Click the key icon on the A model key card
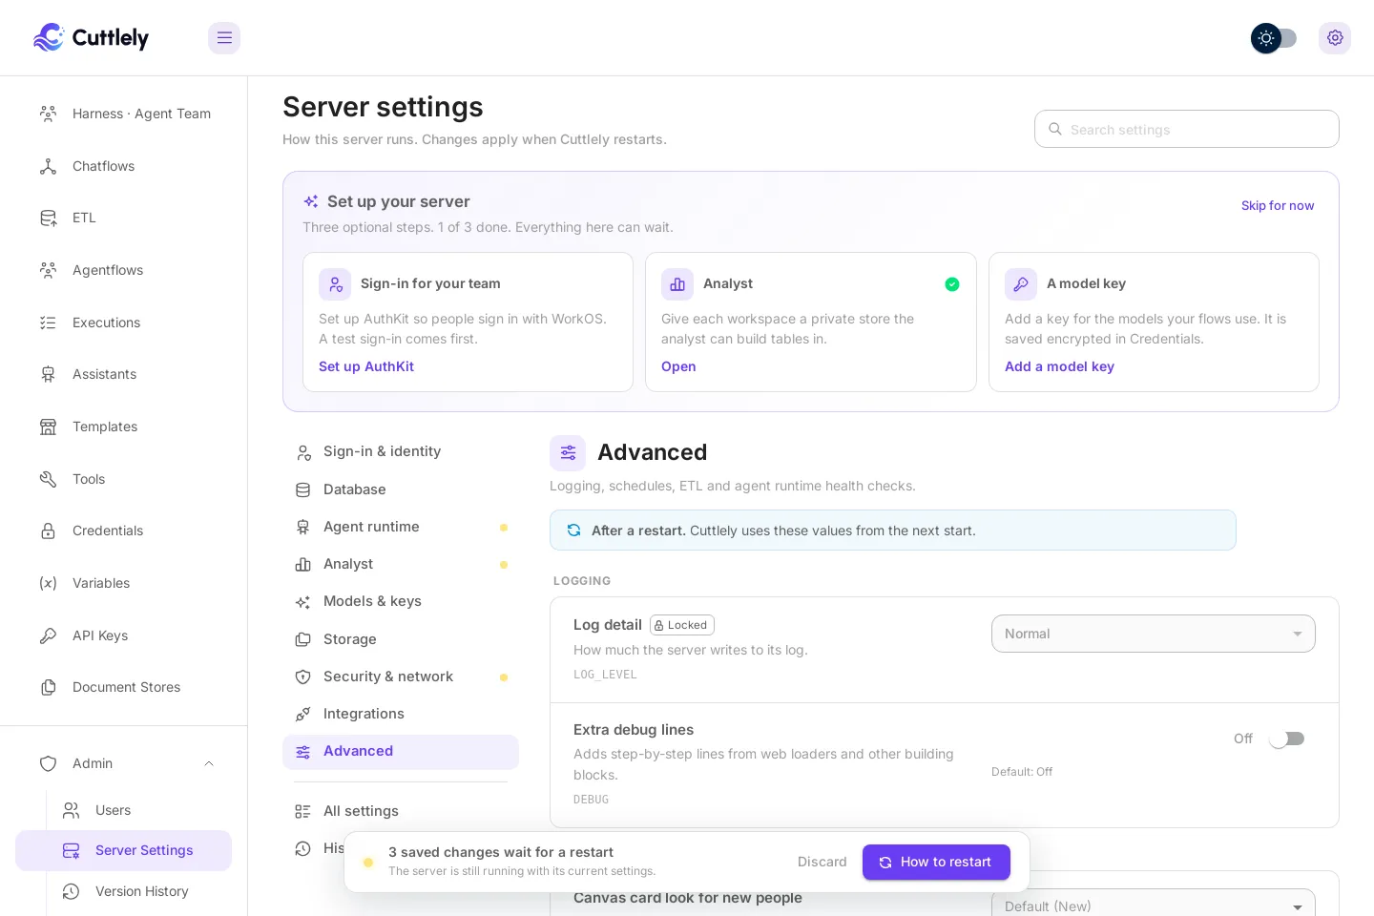The width and height of the screenshot is (1374, 916). 1021,284
